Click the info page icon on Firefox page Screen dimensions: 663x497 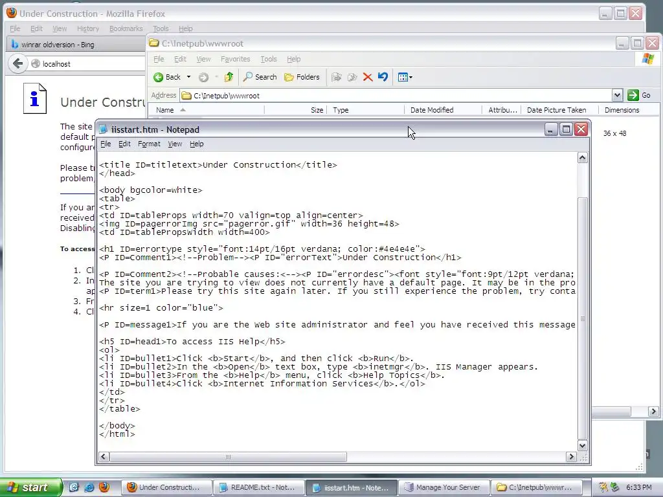pyautogui.click(x=35, y=98)
